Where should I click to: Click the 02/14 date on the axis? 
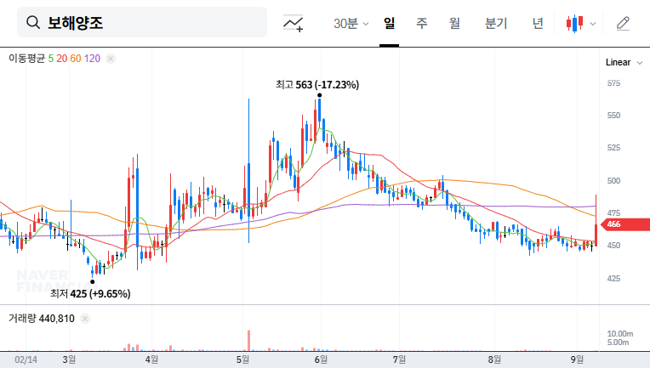(x=26, y=360)
